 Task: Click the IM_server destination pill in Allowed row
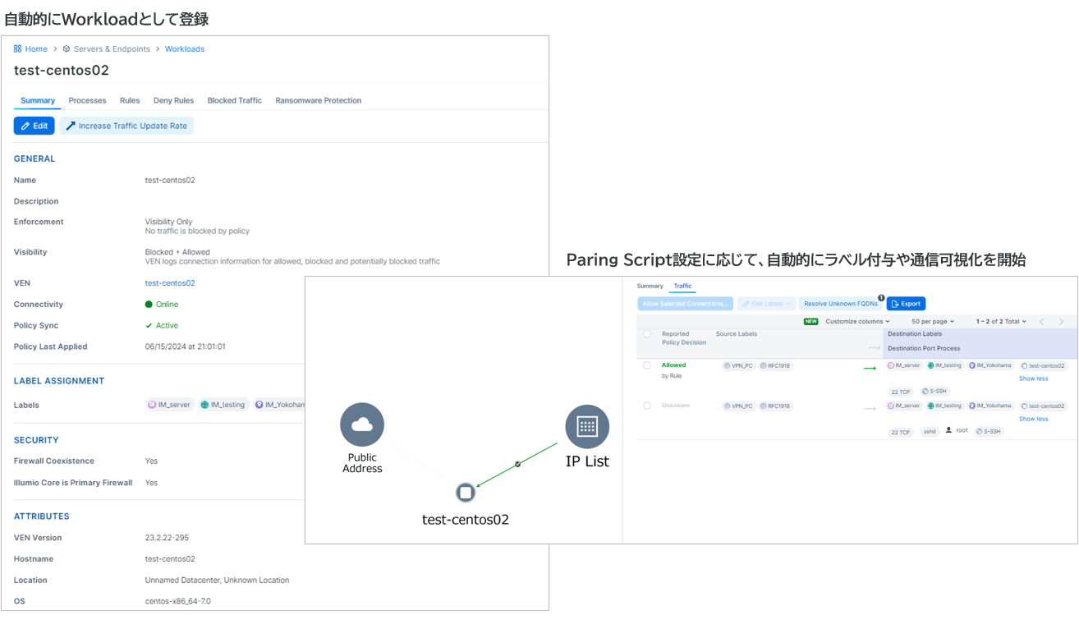point(904,365)
